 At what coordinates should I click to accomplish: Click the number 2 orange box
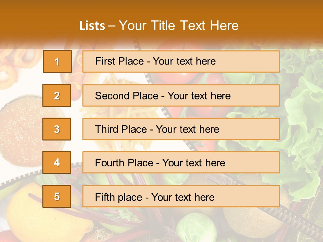(x=57, y=95)
